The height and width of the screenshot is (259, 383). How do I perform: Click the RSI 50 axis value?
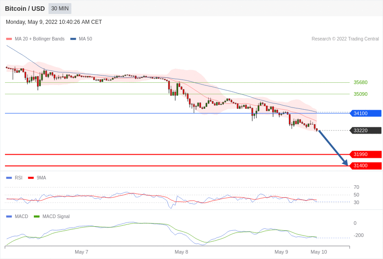pos(356,195)
